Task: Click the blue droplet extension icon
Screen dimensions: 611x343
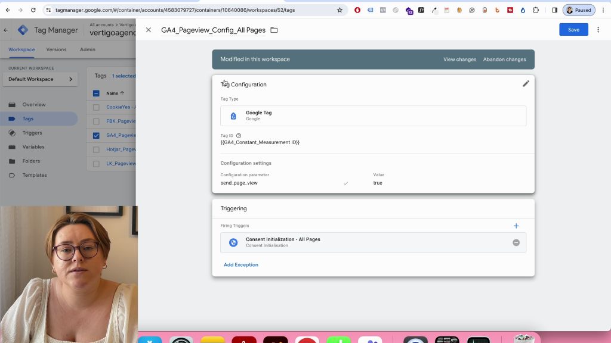Action: tap(523, 10)
